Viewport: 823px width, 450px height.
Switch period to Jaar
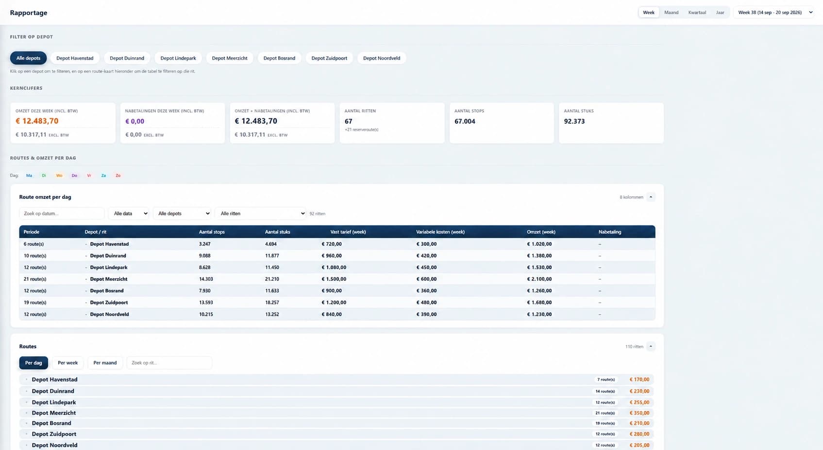pyautogui.click(x=720, y=13)
